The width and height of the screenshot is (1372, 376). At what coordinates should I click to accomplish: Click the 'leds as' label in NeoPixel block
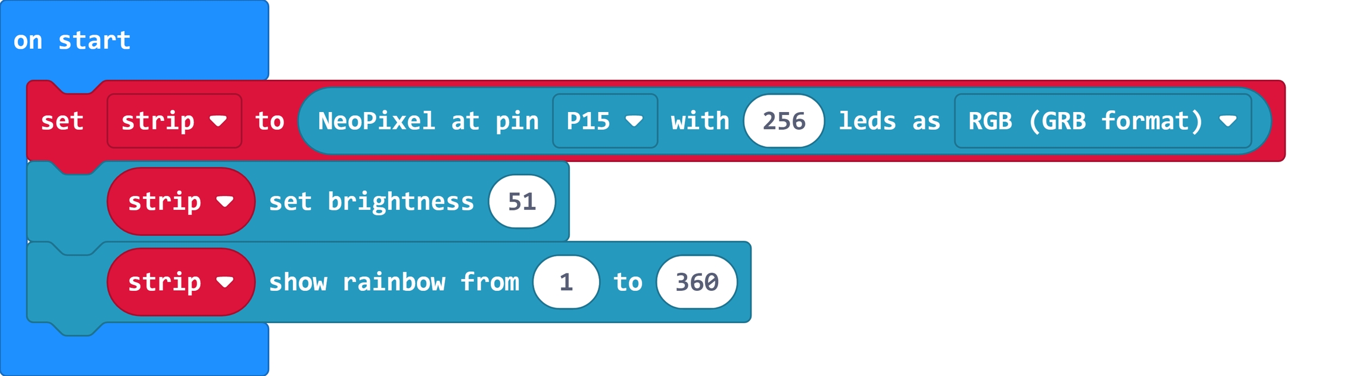pyautogui.click(x=890, y=121)
